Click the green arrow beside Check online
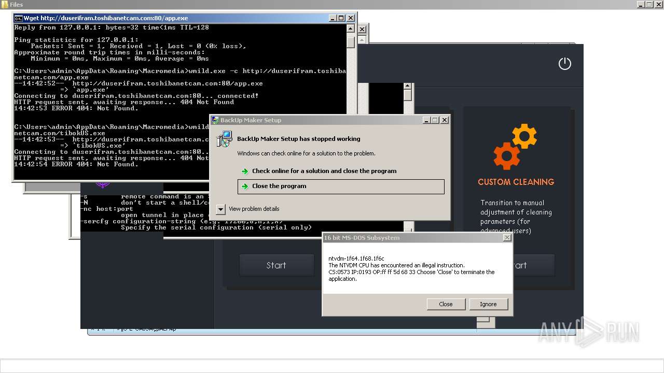The height and width of the screenshot is (373, 664). 245,171
